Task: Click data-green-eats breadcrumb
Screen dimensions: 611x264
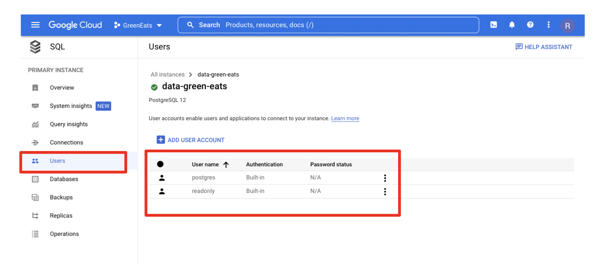Action: [218, 74]
